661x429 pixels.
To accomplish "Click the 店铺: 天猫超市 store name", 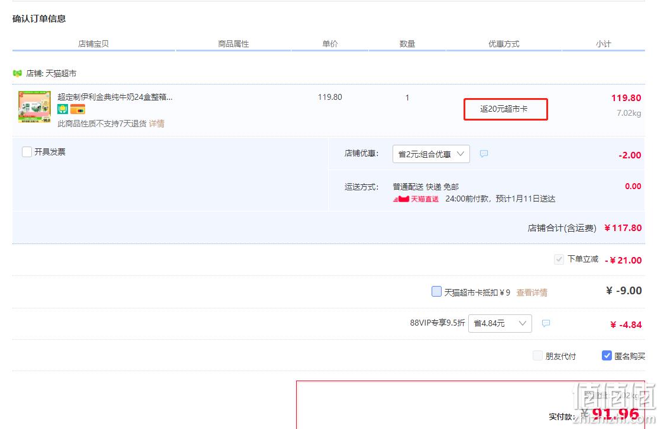I will click(x=51, y=73).
